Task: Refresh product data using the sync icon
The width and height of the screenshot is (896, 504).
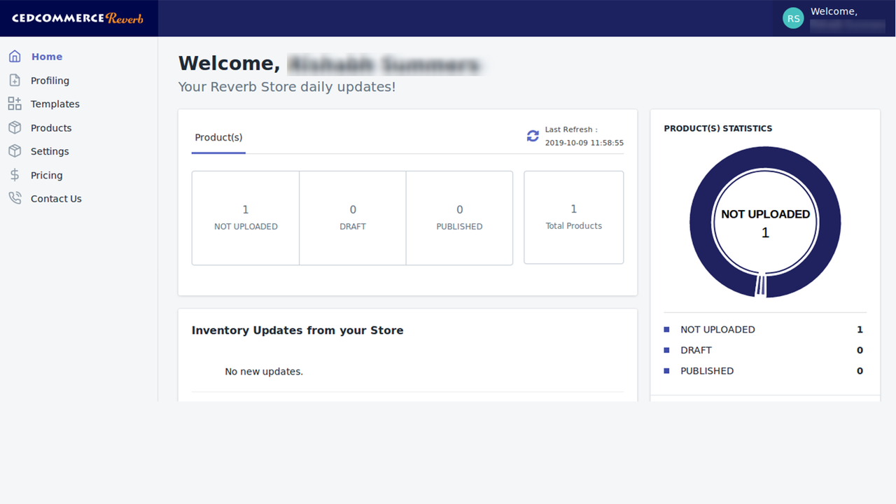Action: 532,136
